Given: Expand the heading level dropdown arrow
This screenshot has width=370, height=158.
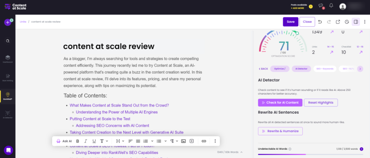Looking at the screenshot, I should [x=123, y=141].
